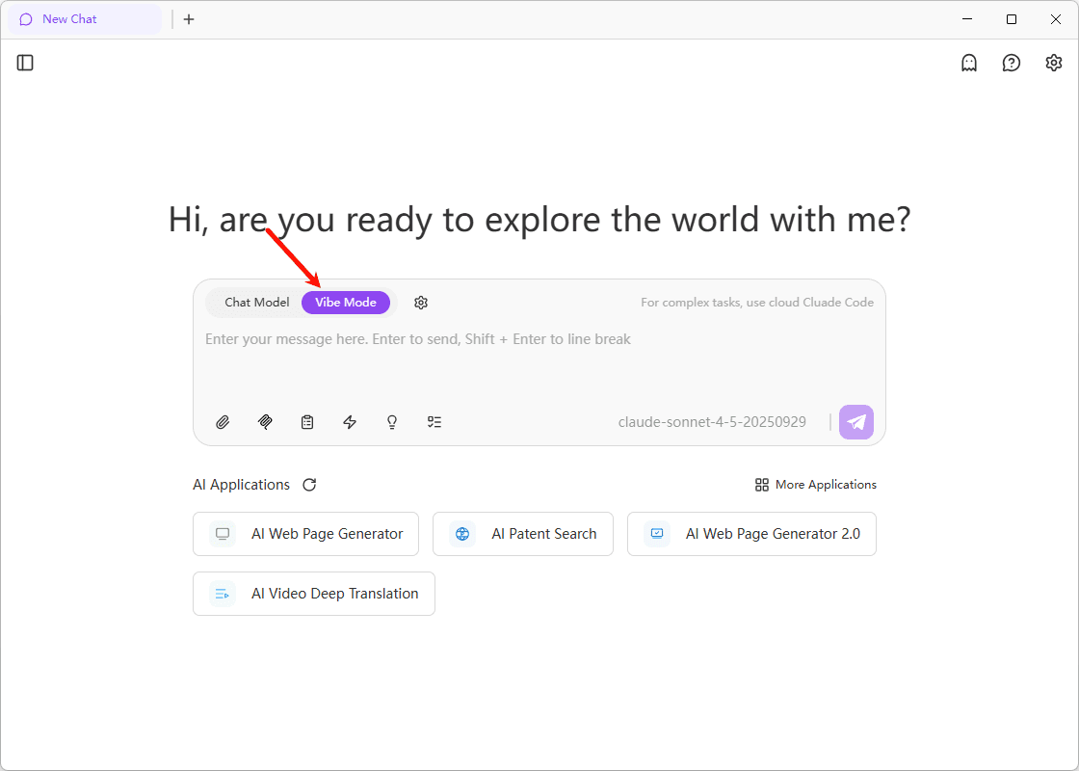The width and height of the screenshot is (1079, 771).
Task: Toggle the left sidebar panel
Action: pyautogui.click(x=26, y=63)
